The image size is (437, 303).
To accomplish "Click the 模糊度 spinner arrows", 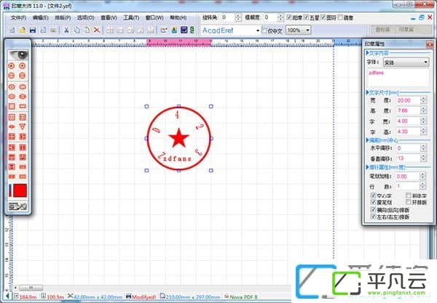I will tap(280, 17).
